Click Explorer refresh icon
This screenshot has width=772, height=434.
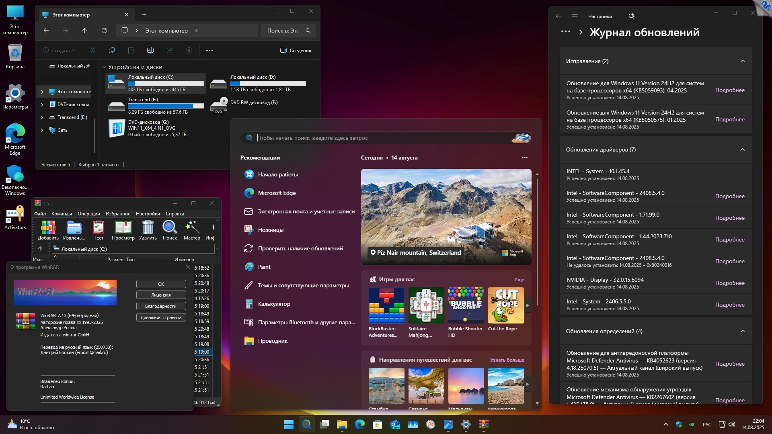104,31
